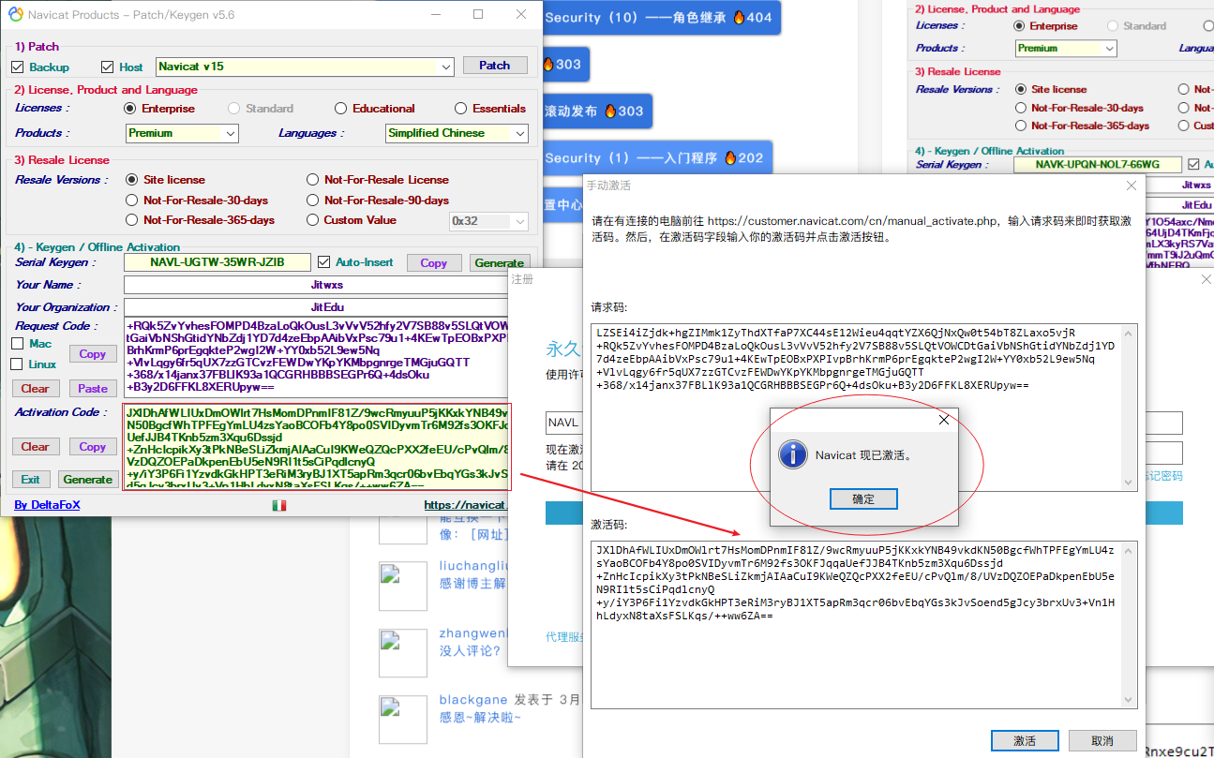Click Clear button under Request Code
Image resolution: width=1214 pixels, height=758 pixels.
[x=36, y=389]
